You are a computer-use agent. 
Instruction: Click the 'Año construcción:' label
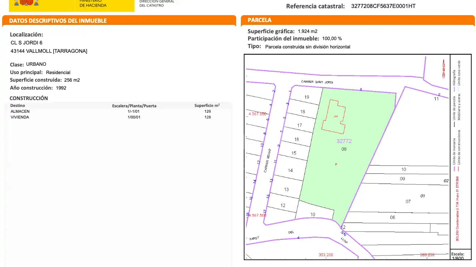(x=31, y=88)
